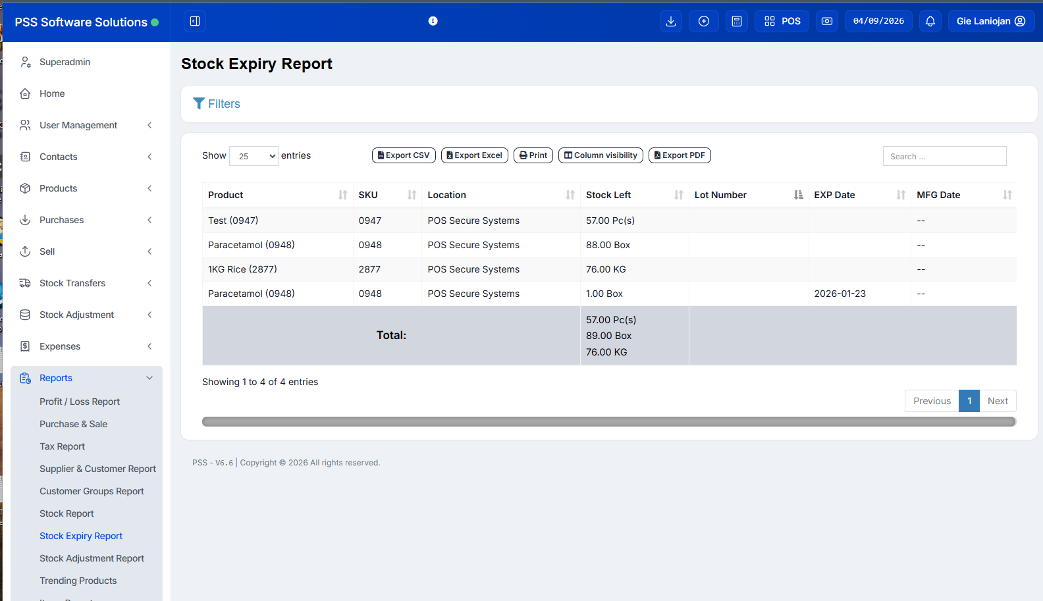
Task: Select Profit / Loss Report menu item
Action: 80,402
